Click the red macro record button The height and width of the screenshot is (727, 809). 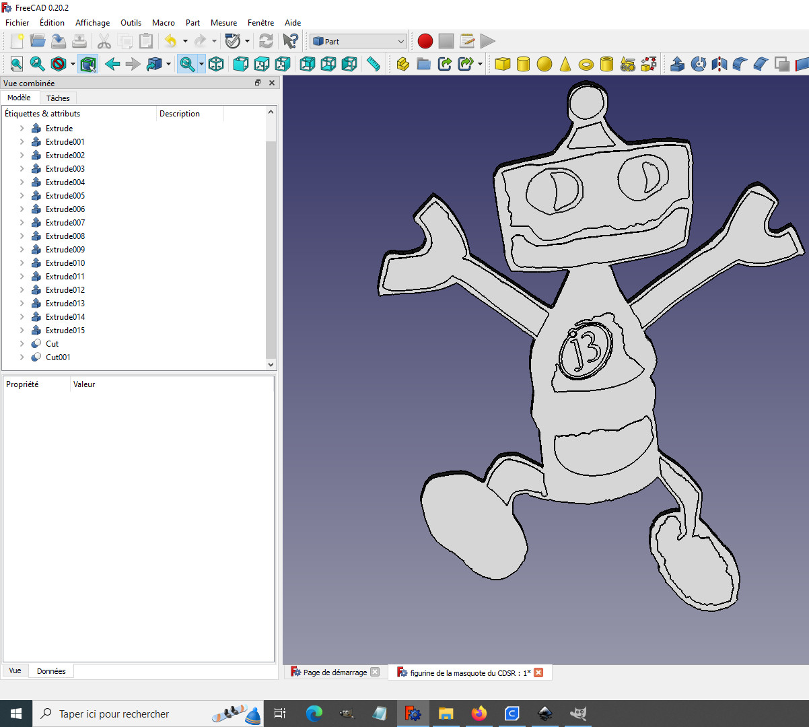425,41
